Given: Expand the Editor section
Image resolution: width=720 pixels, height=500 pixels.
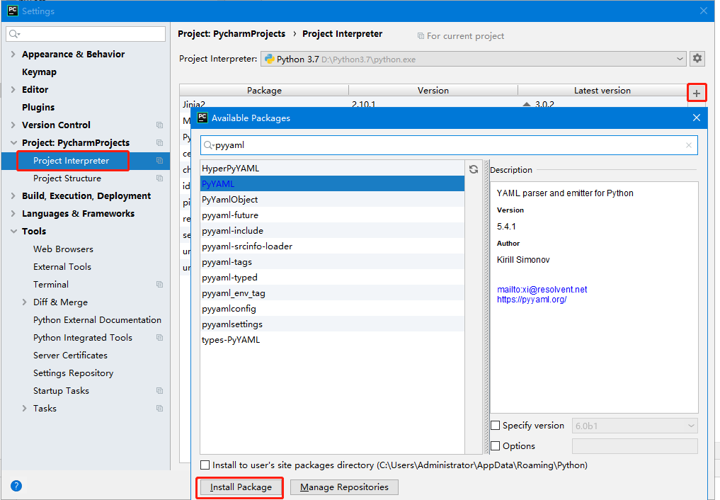Looking at the screenshot, I should pyautogui.click(x=13, y=89).
